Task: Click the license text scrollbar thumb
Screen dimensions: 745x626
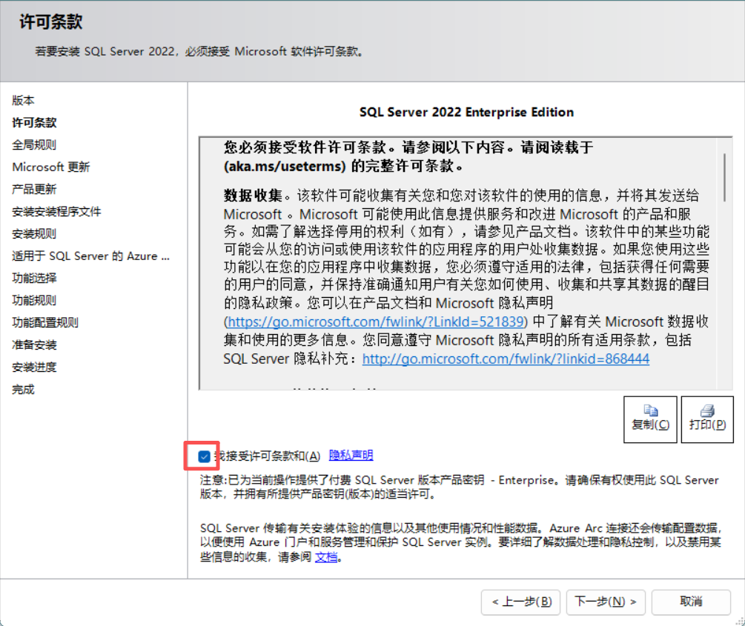Action: coord(724,176)
